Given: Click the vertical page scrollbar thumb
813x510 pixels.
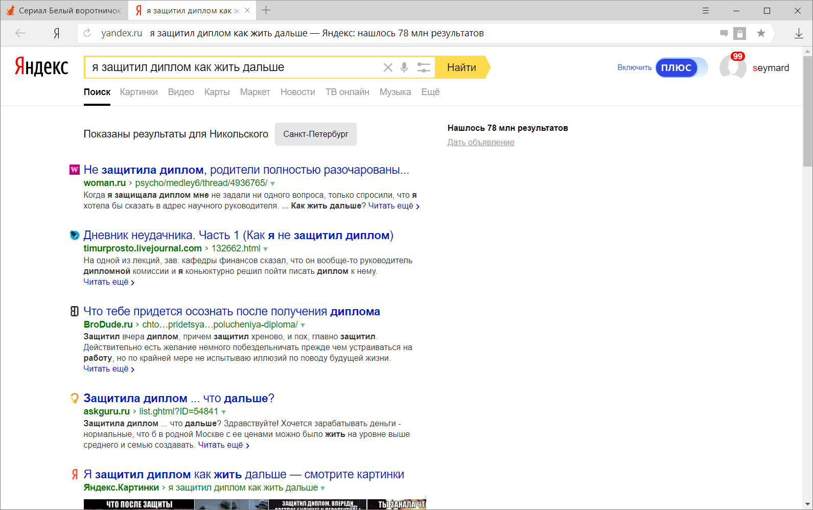Looking at the screenshot, I should pyautogui.click(x=807, y=111).
